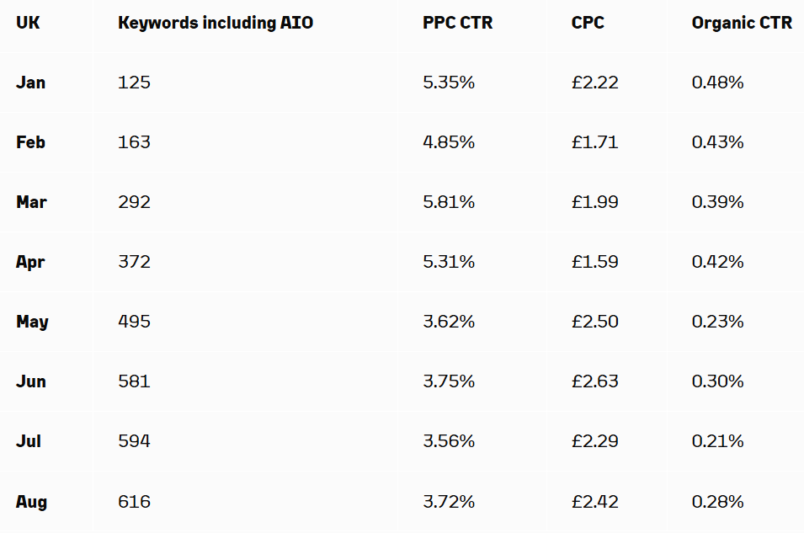The width and height of the screenshot is (804, 533).
Task: Click the £2.63 CPC cell
Action: tap(594, 381)
